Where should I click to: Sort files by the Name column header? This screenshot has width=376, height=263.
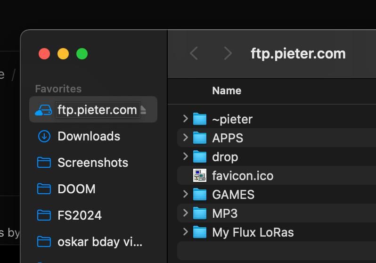tap(227, 90)
